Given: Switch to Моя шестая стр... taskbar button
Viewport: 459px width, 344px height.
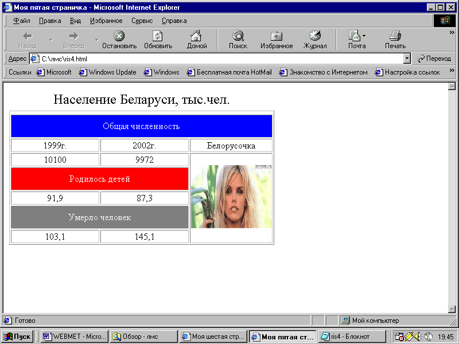Looking at the screenshot, I should pyautogui.click(x=213, y=337).
